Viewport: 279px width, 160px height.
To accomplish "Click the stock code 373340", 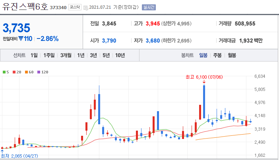I will click(58, 8).
